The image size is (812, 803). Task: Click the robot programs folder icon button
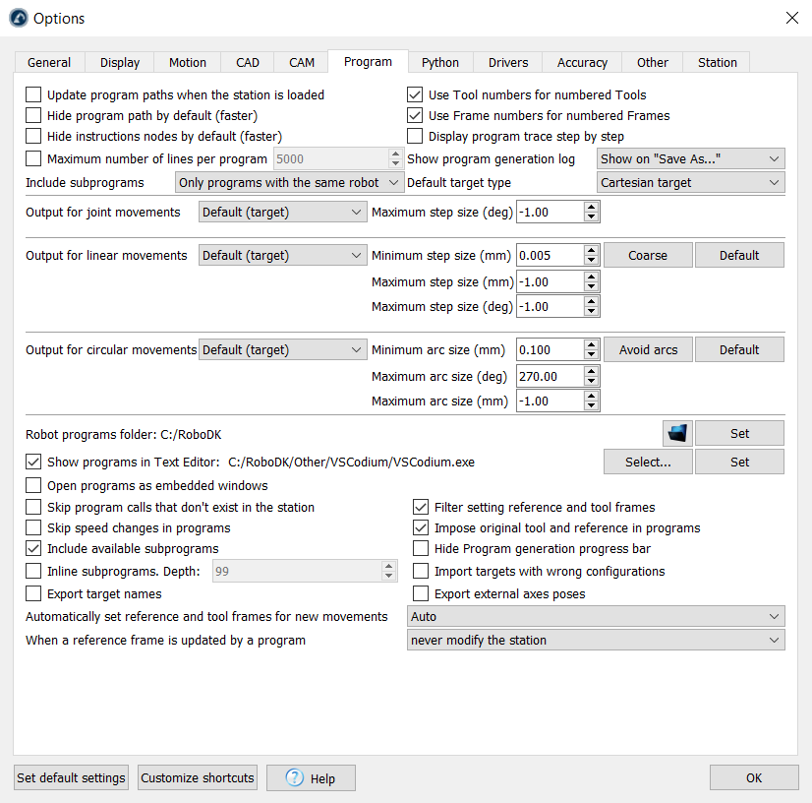pos(677,433)
